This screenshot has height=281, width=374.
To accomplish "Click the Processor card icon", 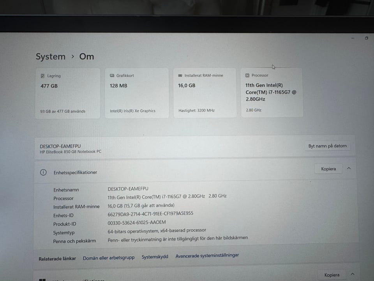I will pos(247,75).
